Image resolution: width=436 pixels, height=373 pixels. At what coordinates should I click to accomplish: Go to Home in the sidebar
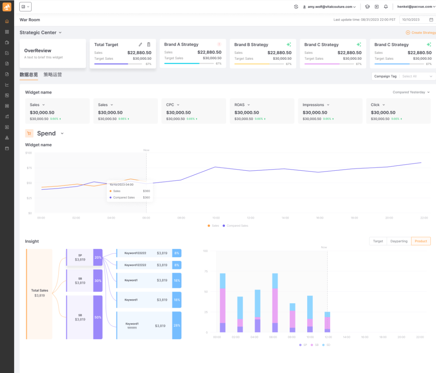point(7,21)
